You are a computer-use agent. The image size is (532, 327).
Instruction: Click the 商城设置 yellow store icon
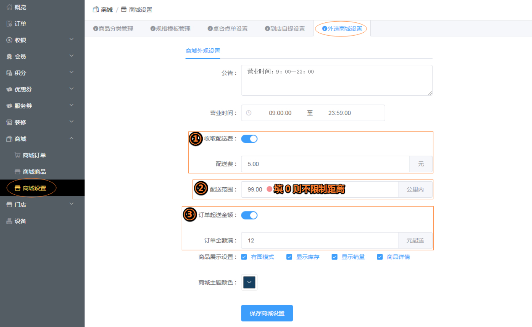[x=17, y=188]
